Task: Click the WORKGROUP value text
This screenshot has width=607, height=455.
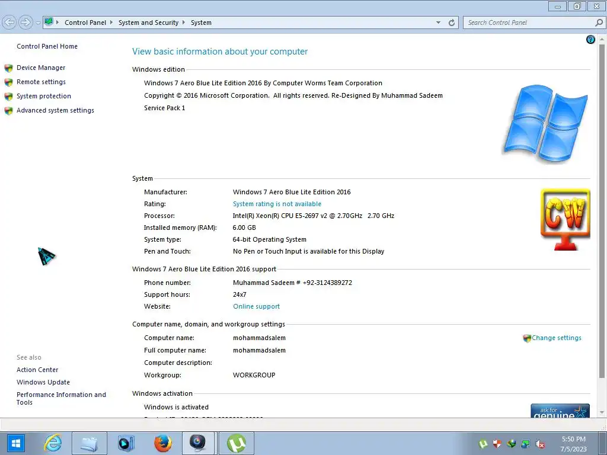Action: (254, 375)
